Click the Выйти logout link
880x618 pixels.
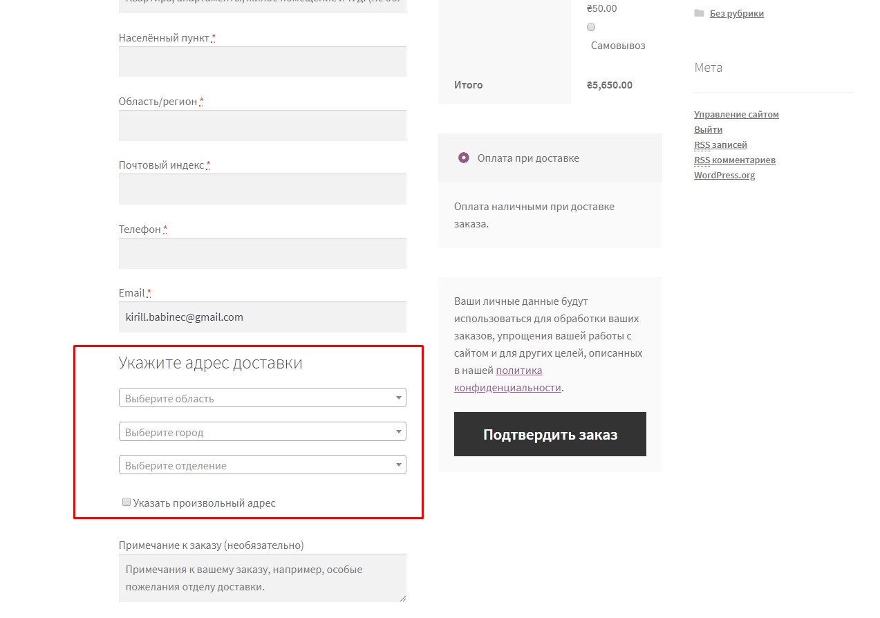(708, 129)
